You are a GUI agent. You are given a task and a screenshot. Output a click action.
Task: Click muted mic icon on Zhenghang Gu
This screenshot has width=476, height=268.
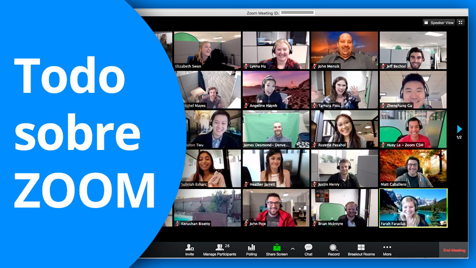click(x=383, y=106)
